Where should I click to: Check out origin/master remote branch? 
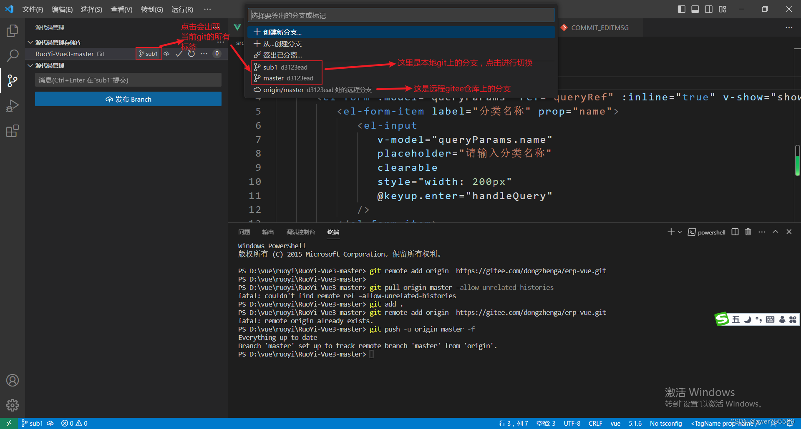point(401,90)
